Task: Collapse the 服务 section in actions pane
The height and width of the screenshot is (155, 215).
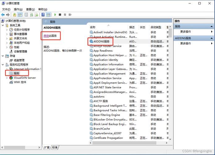Action: [x=212, y=26]
